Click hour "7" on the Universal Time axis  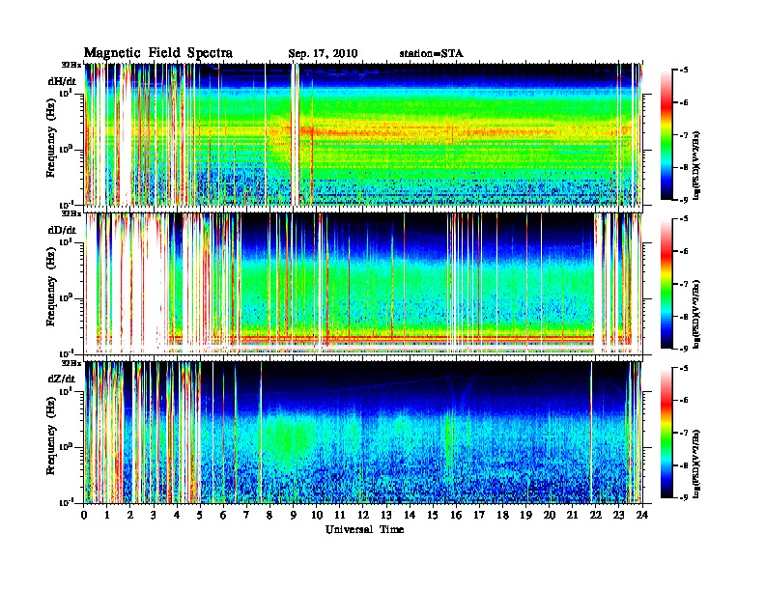pyautogui.click(x=246, y=515)
